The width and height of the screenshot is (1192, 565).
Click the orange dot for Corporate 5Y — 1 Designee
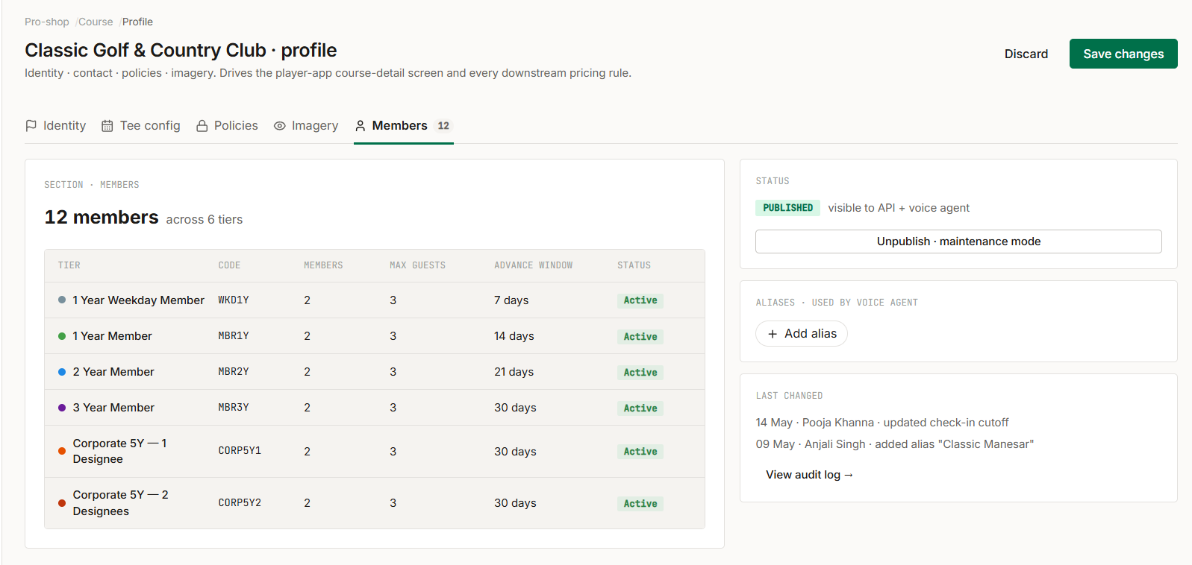pyautogui.click(x=62, y=451)
